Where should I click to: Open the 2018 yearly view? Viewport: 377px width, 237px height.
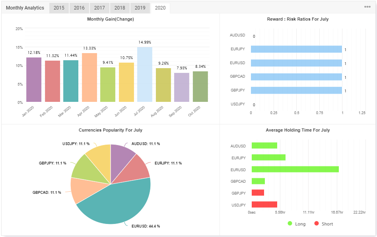[120, 8]
